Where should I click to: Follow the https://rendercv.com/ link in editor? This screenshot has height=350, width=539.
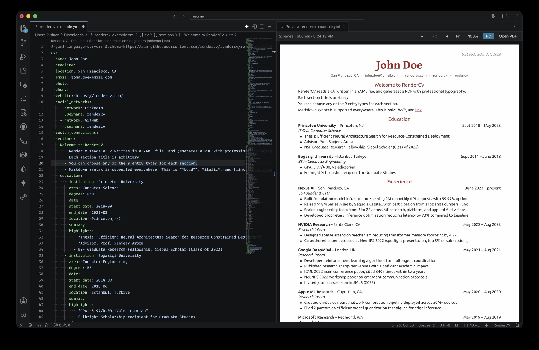pos(99,96)
